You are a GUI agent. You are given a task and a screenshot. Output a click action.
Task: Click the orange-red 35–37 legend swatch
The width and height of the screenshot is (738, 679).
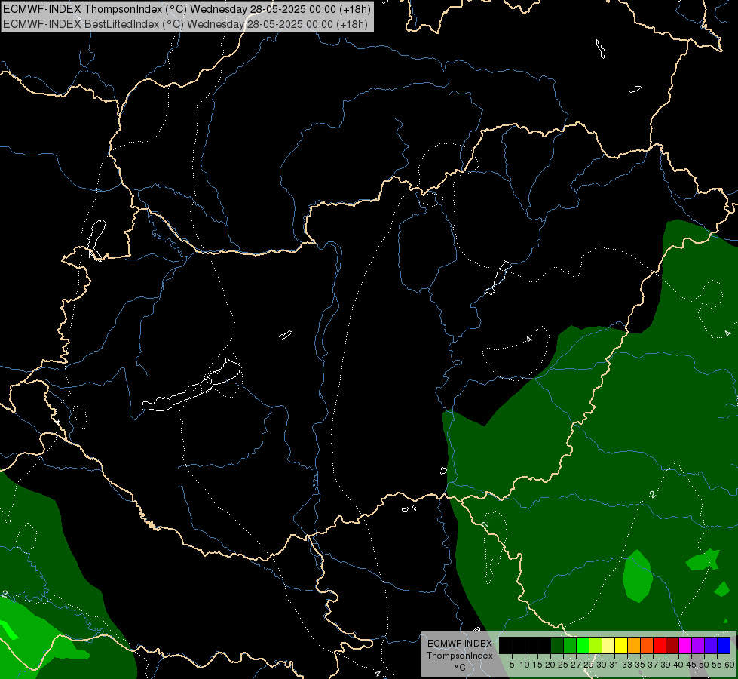[x=647, y=645]
